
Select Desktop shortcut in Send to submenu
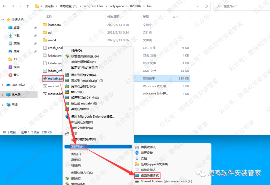pyautogui.click(x=149, y=176)
